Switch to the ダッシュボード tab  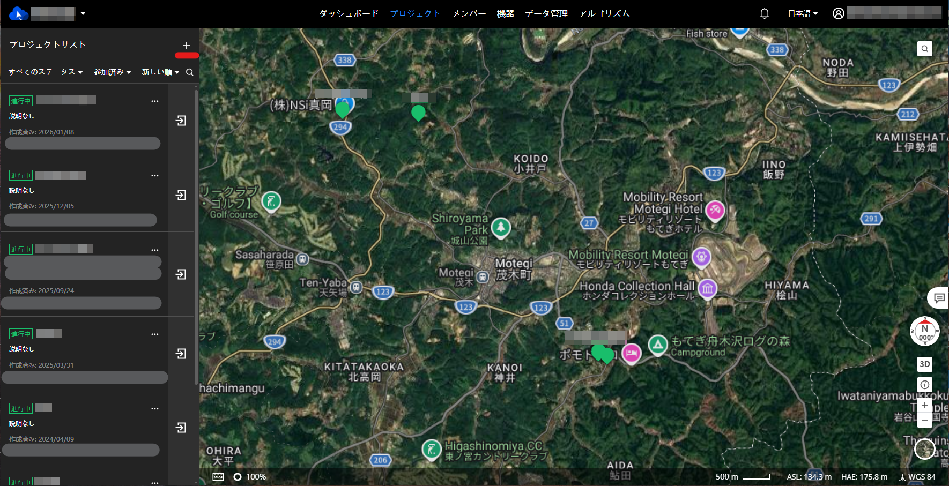click(349, 13)
